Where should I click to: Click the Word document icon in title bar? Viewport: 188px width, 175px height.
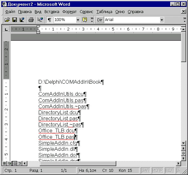pos(4,4)
